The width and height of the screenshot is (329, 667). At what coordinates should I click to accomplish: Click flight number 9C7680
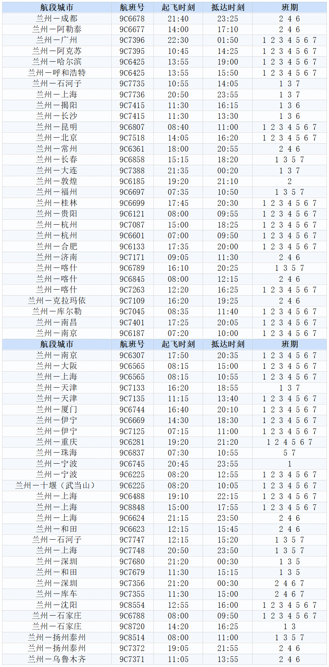132,561
